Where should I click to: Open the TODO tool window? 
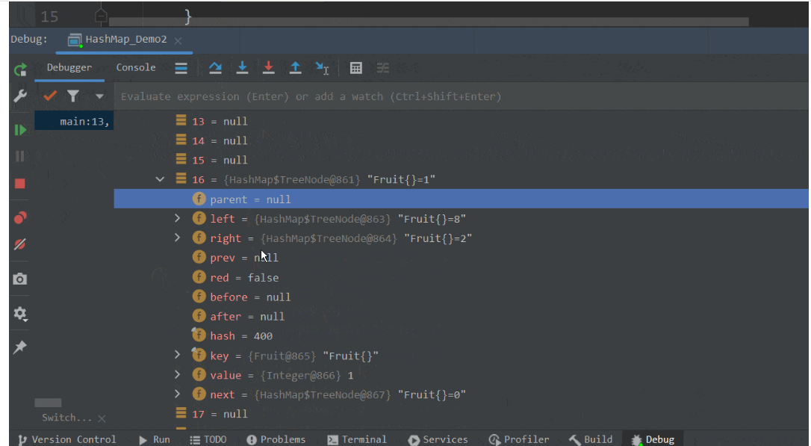(208, 439)
